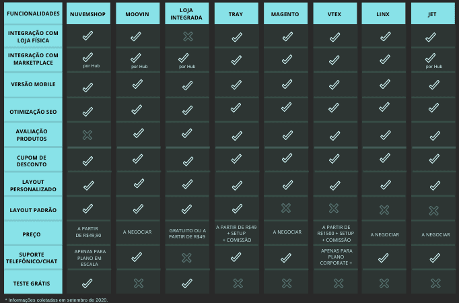
Task: Click the Nuvemshop checkmark in Teste Grátis row
Action: (87, 283)
